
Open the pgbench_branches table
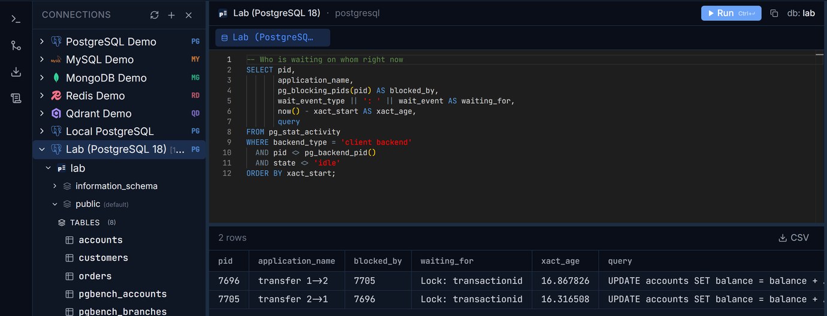coord(123,311)
